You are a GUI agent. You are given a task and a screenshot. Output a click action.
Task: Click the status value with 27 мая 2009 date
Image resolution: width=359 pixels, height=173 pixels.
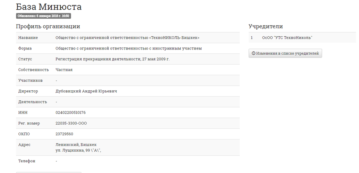coord(112,59)
